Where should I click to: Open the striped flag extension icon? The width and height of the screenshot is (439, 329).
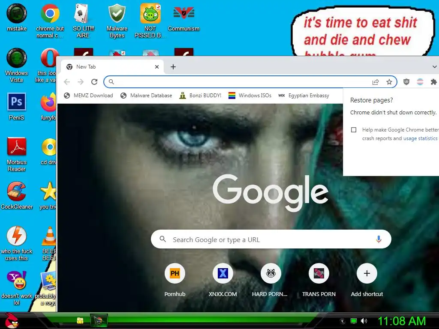(420, 82)
